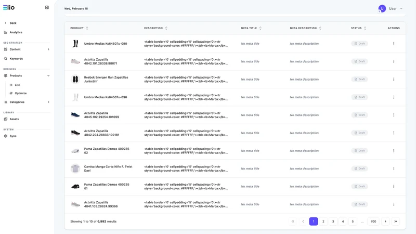
Task: Click Draft status of Puma Zapatillas Damas 400235 01
Action: coord(359,187)
